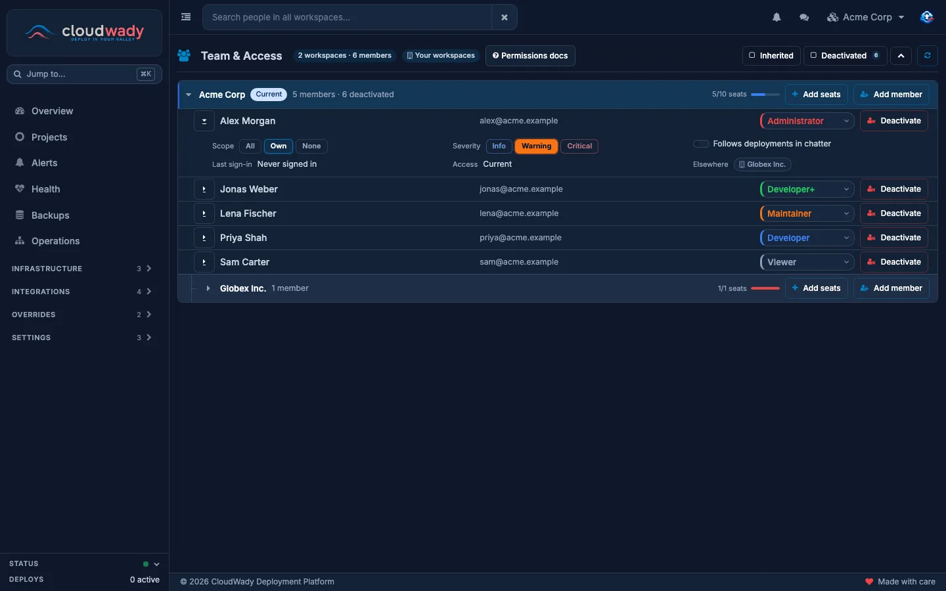Deactivate Jonas Weber
946x591 pixels.
pos(894,189)
